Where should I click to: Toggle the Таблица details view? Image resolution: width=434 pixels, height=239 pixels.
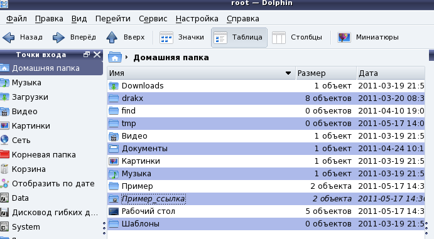pyautogui.click(x=239, y=37)
